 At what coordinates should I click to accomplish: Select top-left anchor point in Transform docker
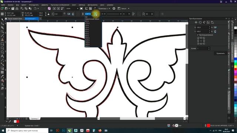[198, 38]
